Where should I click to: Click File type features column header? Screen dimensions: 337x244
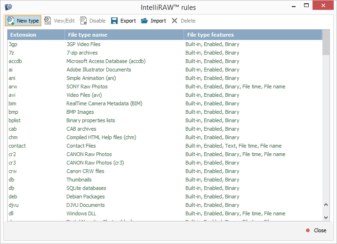[x=253, y=35]
